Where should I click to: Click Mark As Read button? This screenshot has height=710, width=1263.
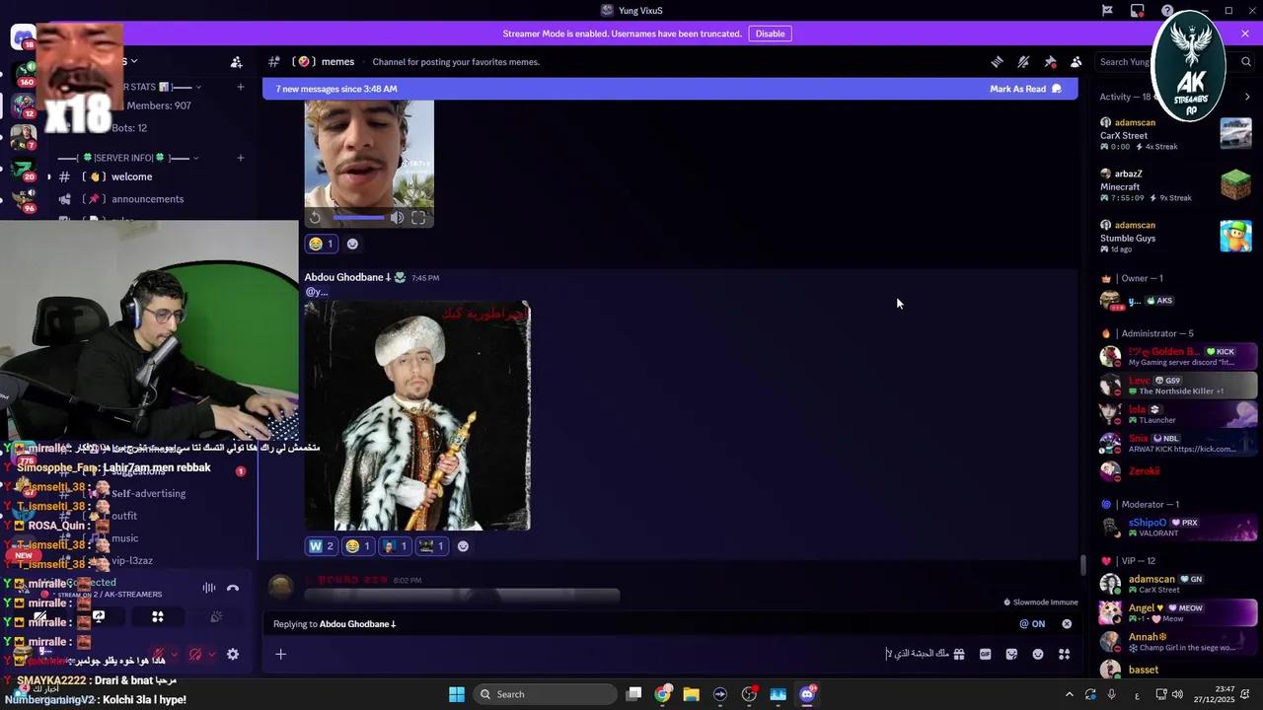click(x=1025, y=89)
